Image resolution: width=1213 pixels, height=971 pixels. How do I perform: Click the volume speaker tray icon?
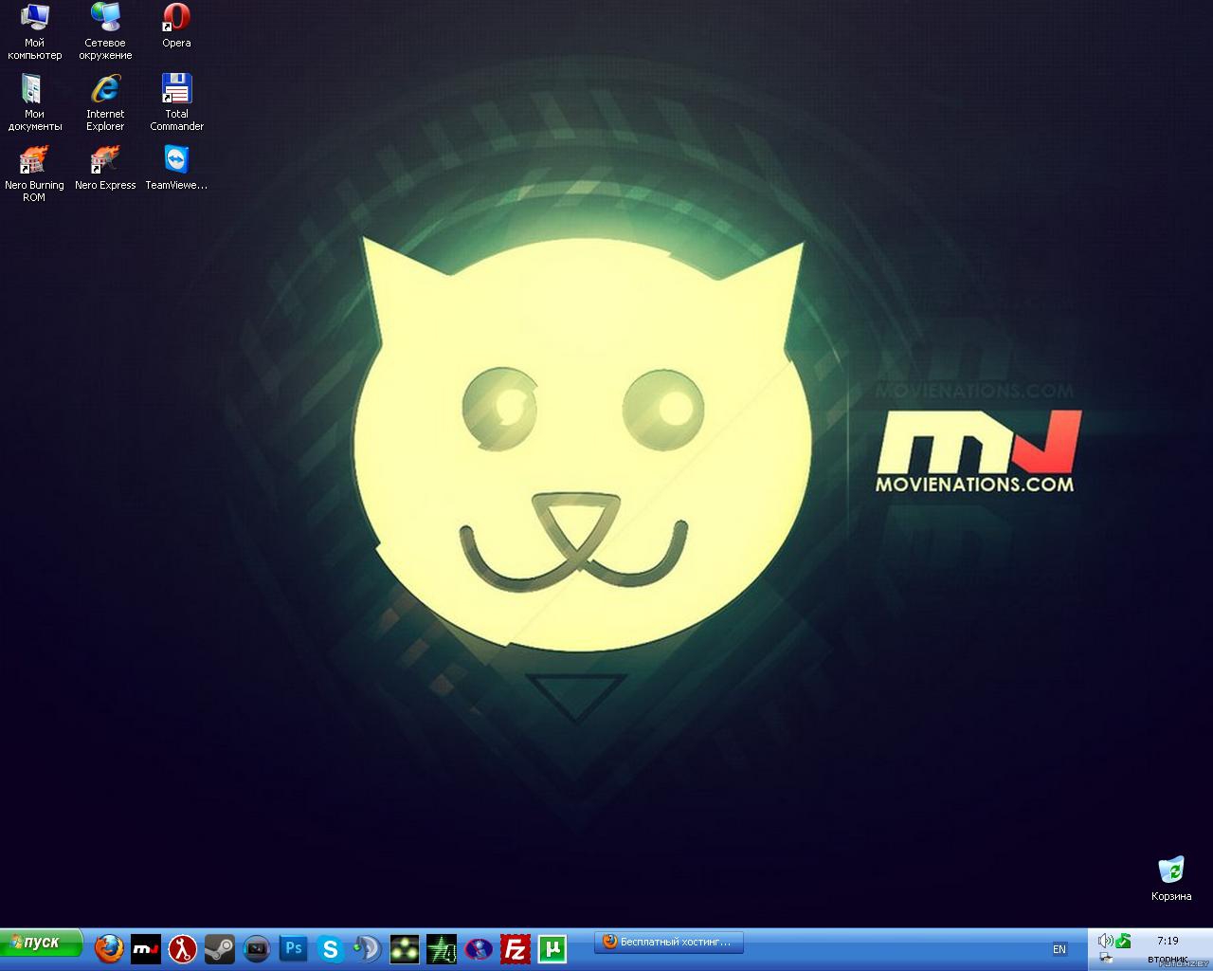(1104, 941)
